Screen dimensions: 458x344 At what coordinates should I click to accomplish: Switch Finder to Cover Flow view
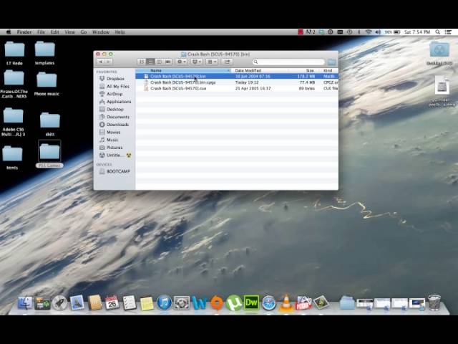(x=167, y=62)
